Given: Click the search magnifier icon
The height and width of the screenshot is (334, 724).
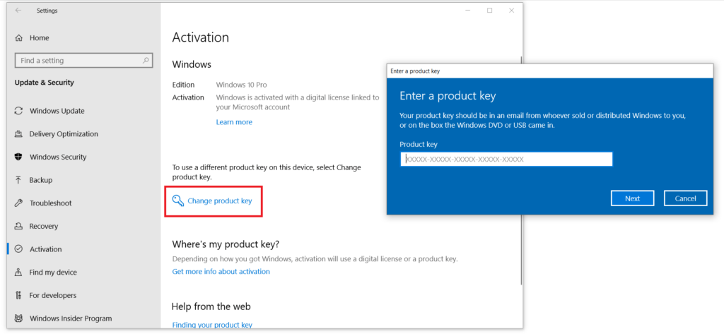Looking at the screenshot, I should tap(146, 61).
